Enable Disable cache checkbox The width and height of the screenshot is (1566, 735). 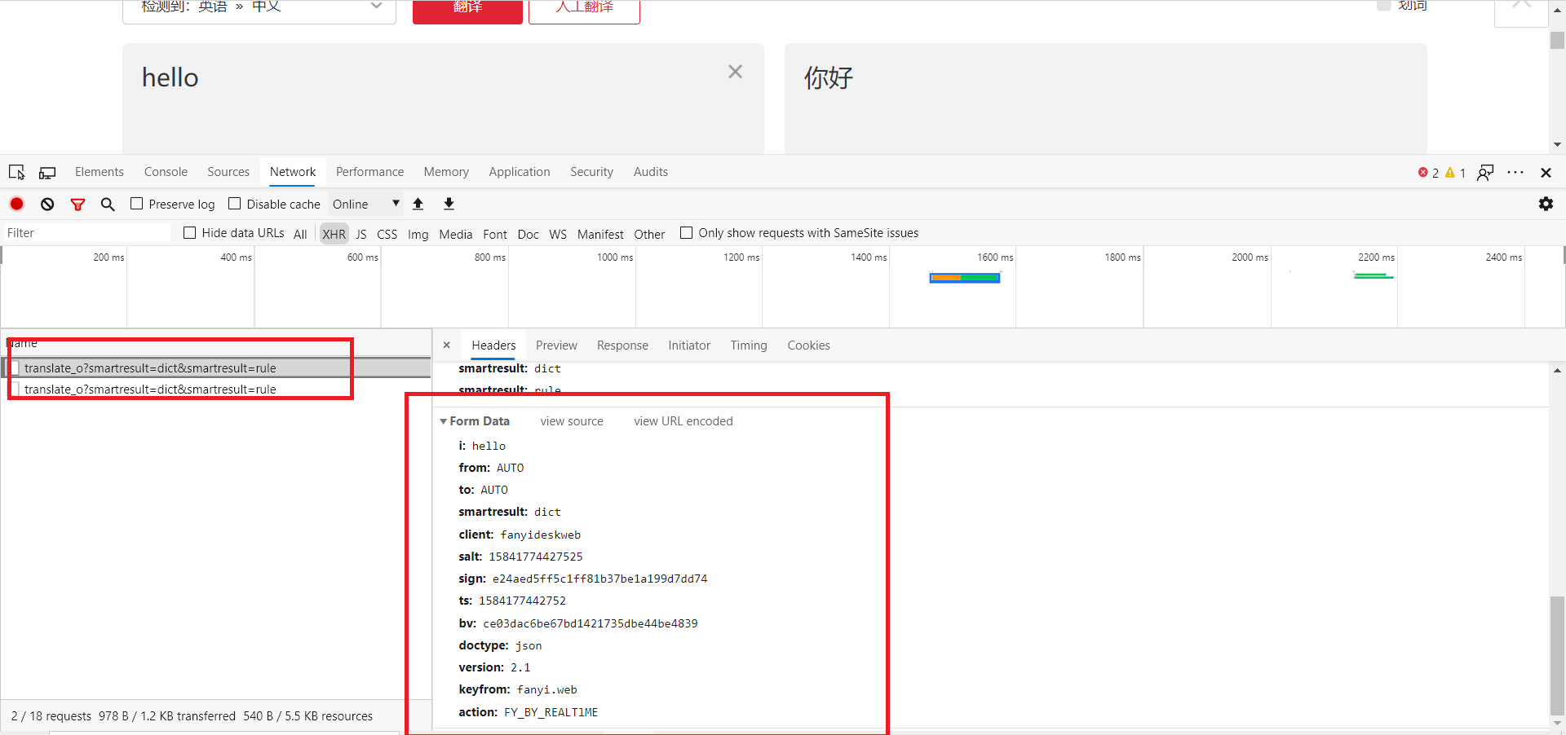tap(235, 204)
